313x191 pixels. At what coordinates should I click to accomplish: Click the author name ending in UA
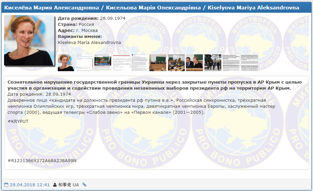pos(69,185)
